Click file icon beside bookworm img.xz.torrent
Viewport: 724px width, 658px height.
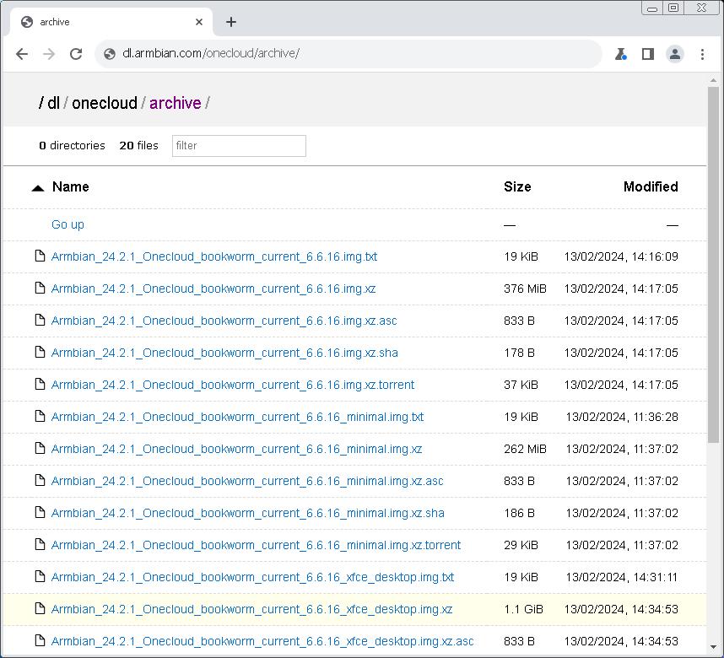pos(39,385)
